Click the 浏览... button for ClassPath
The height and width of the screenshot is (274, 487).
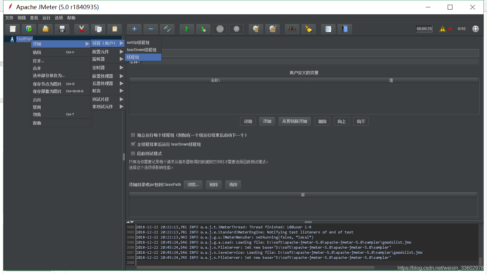(193, 185)
